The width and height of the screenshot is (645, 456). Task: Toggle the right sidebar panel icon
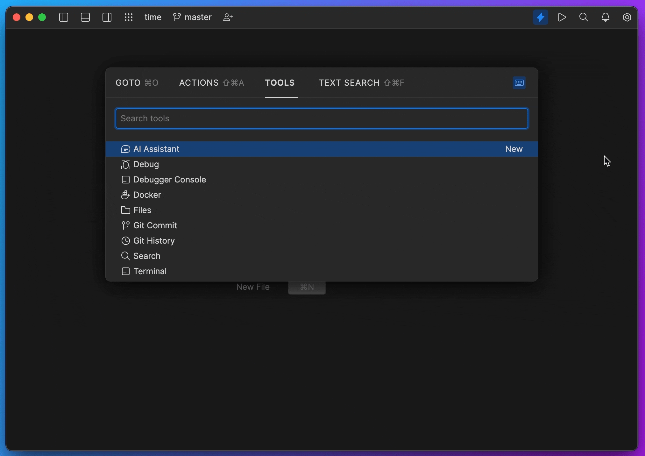tap(107, 17)
